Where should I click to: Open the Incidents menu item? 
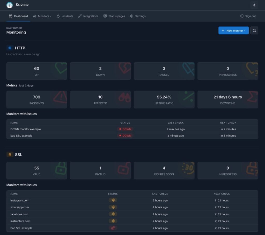(x=65, y=16)
